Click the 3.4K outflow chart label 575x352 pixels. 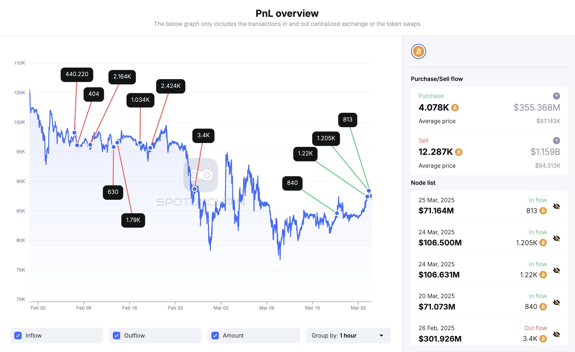(x=203, y=135)
